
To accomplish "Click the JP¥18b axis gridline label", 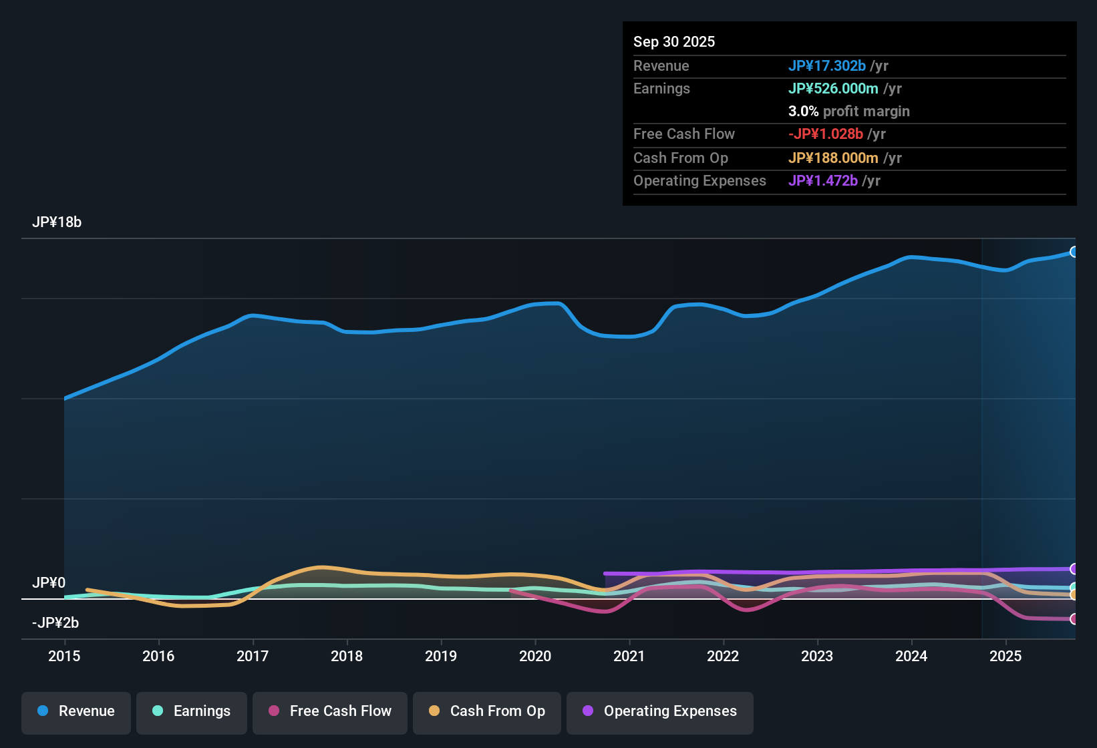I will click(x=57, y=222).
